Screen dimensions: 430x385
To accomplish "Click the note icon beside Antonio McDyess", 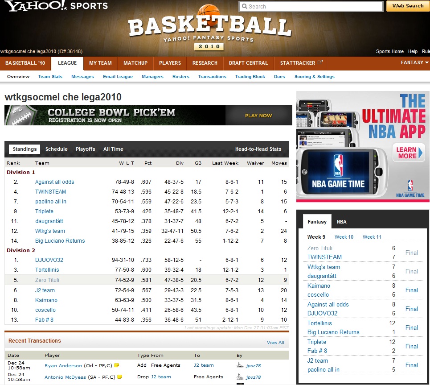I will pyautogui.click(x=119, y=377).
